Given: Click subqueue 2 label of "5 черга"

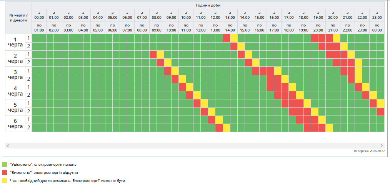Looking at the screenshot, I should [28, 111].
